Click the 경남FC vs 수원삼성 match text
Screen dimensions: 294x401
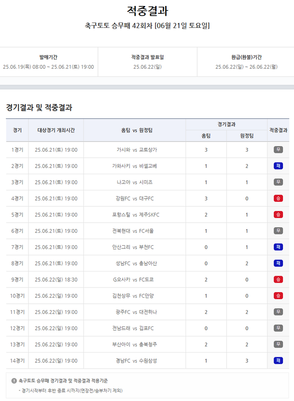click(135, 360)
